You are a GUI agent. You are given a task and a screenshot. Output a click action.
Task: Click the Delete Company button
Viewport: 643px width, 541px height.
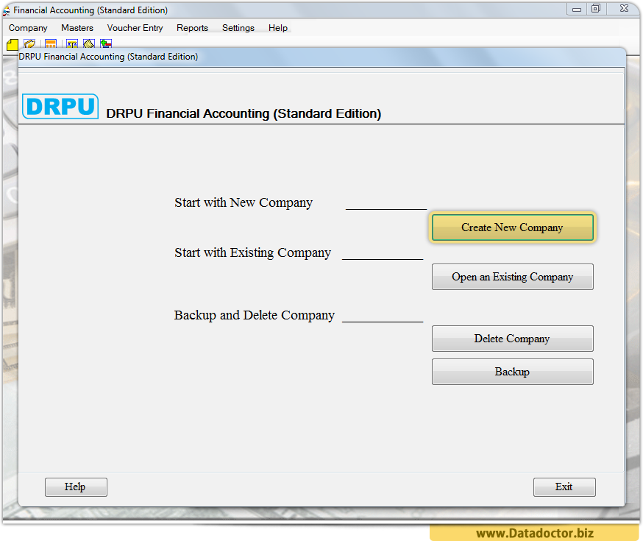(513, 339)
